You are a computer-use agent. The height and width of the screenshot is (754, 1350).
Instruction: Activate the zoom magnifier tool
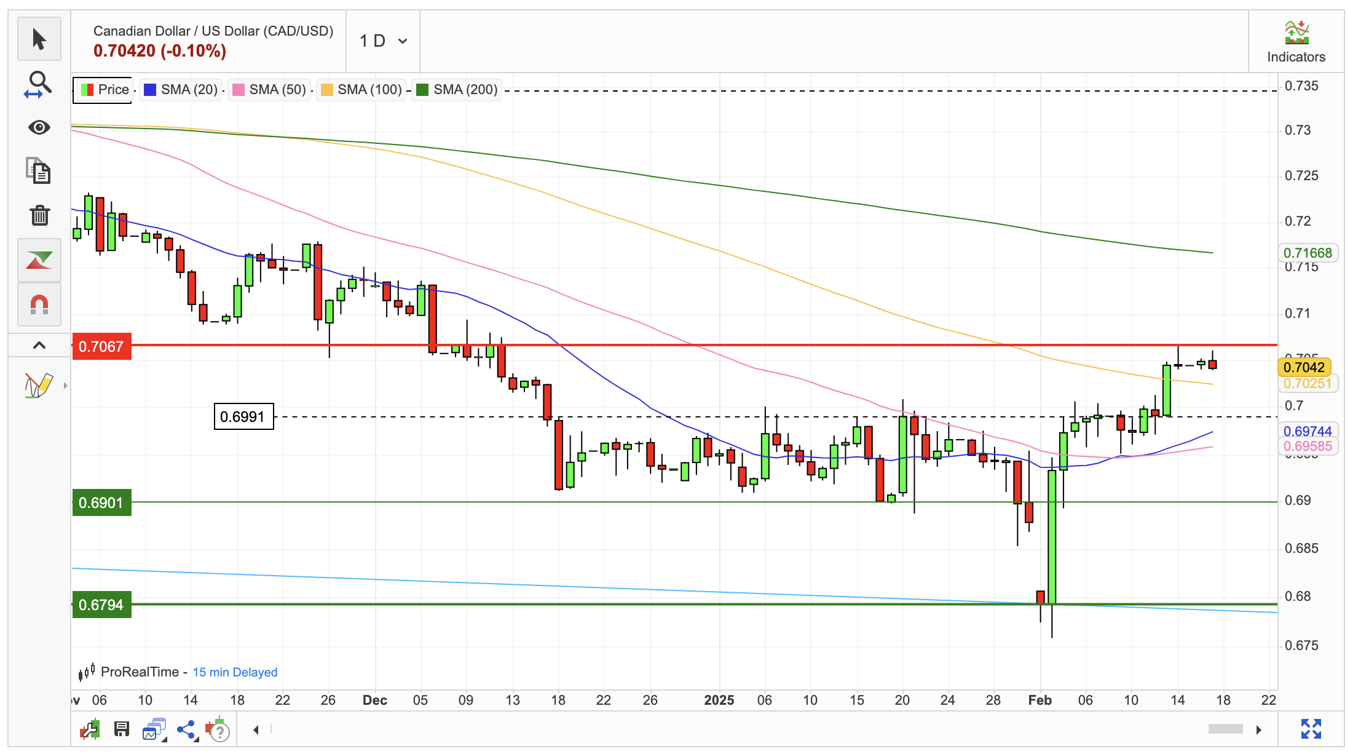(x=39, y=84)
